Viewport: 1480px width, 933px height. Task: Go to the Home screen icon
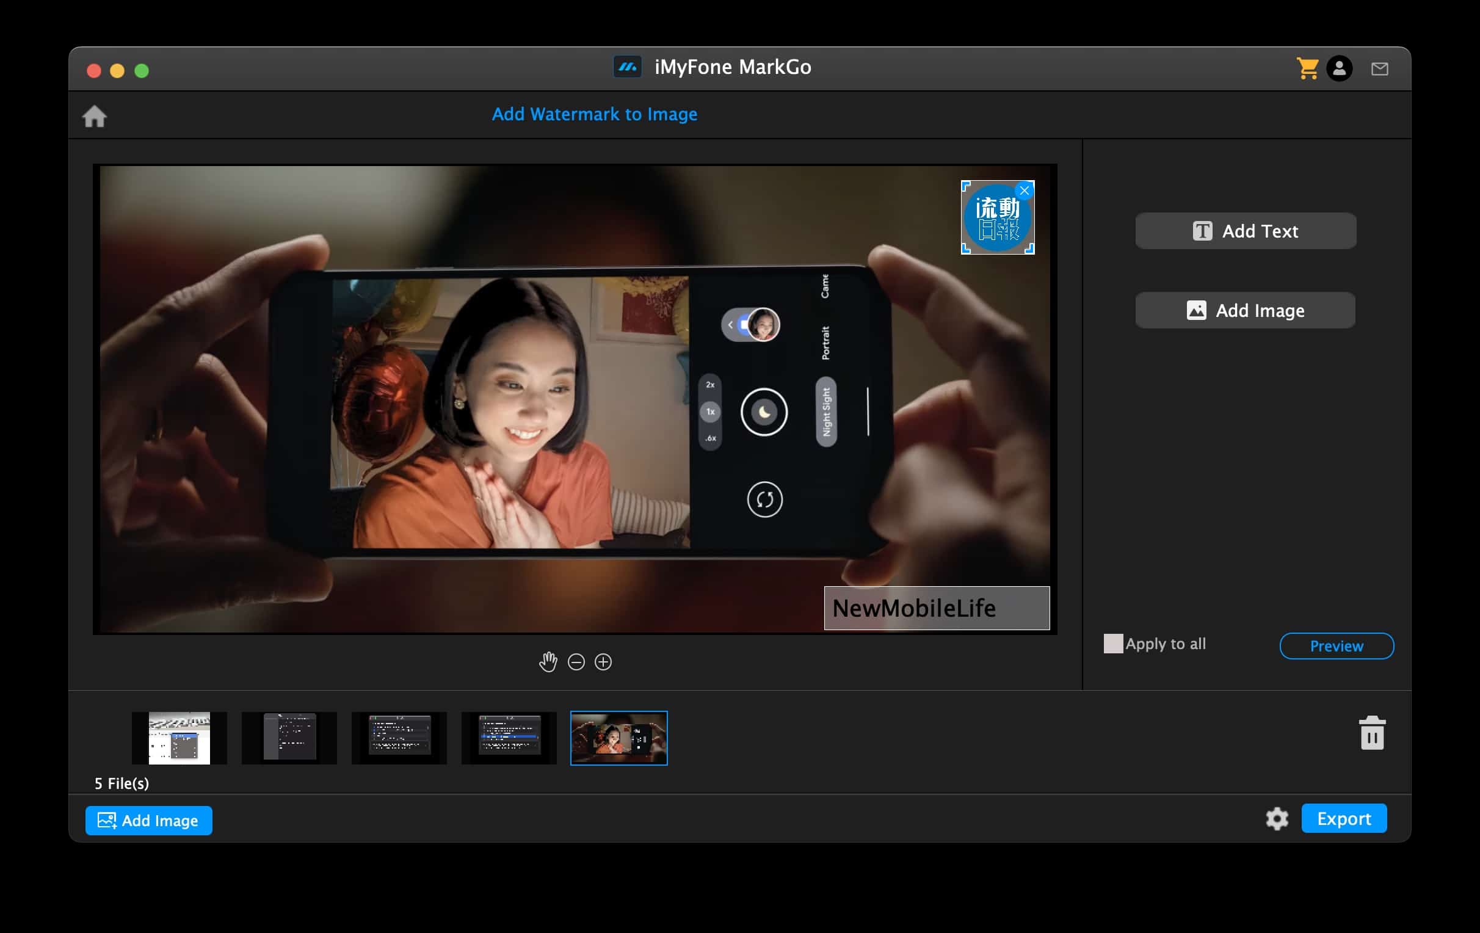point(95,116)
